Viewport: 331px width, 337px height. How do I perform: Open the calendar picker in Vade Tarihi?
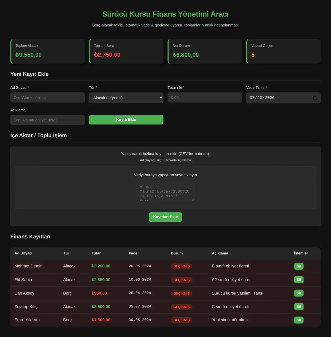pyautogui.click(x=315, y=98)
